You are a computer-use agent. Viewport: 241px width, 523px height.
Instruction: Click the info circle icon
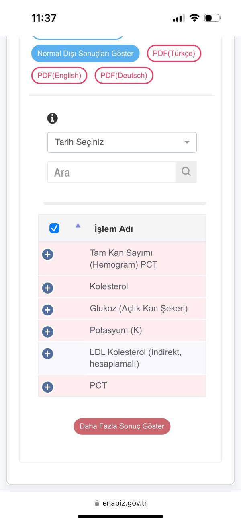coord(52,118)
